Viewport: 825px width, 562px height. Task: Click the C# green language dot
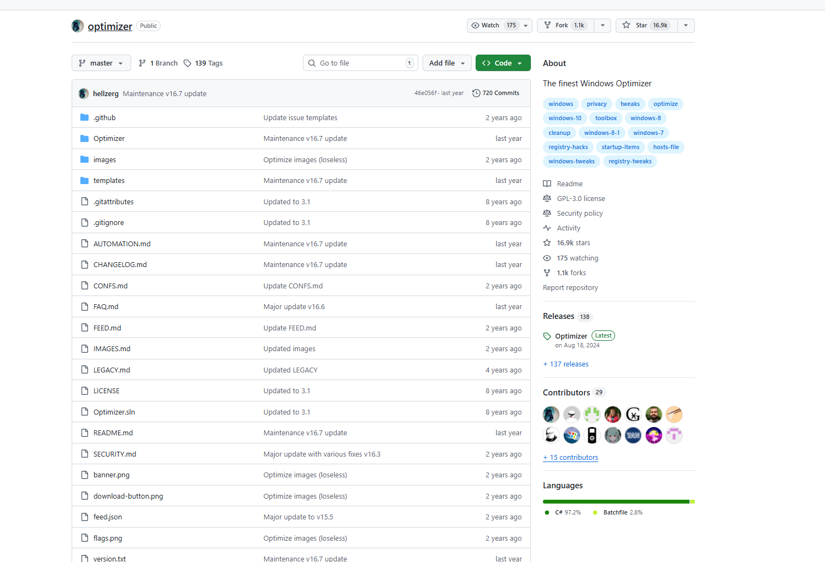tap(547, 513)
